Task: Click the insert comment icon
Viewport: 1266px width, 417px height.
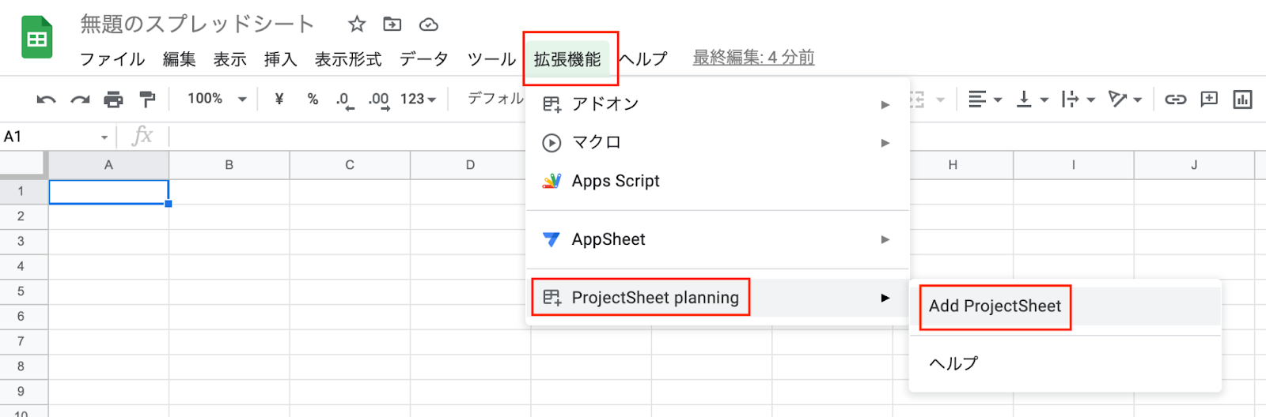Action: pyautogui.click(x=1209, y=100)
